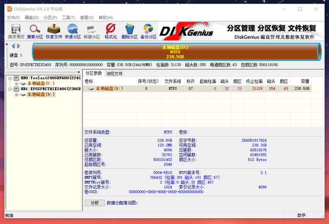This screenshot has width=329, height=224.
Task: Click the 起始柱面 column header
Action: [208, 82]
